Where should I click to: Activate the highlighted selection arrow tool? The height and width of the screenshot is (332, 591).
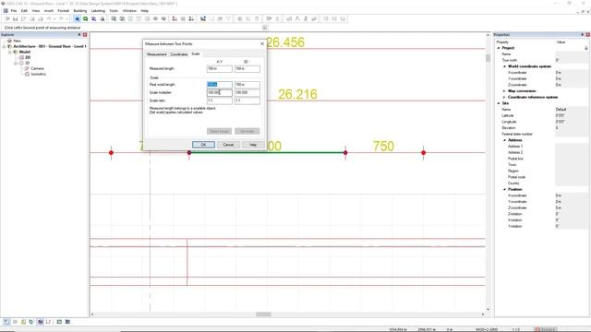coord(78,18)
